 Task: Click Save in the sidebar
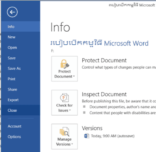point(21,58)
